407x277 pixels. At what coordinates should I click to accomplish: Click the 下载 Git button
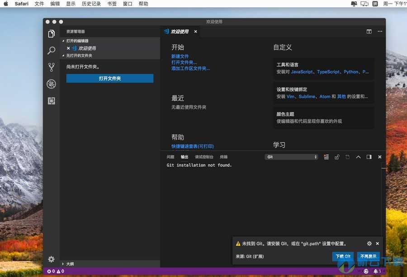coord(343,256)
